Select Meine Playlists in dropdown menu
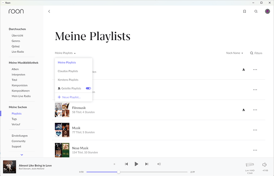 67,63
